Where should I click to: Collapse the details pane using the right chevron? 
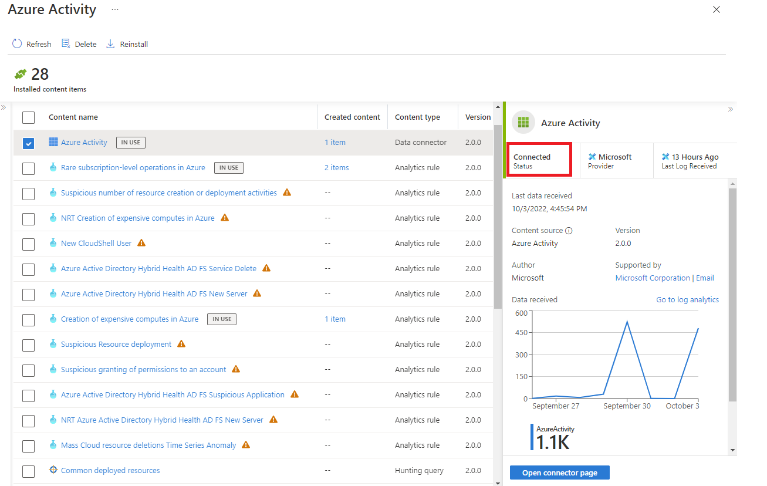(x=731, y=109)
